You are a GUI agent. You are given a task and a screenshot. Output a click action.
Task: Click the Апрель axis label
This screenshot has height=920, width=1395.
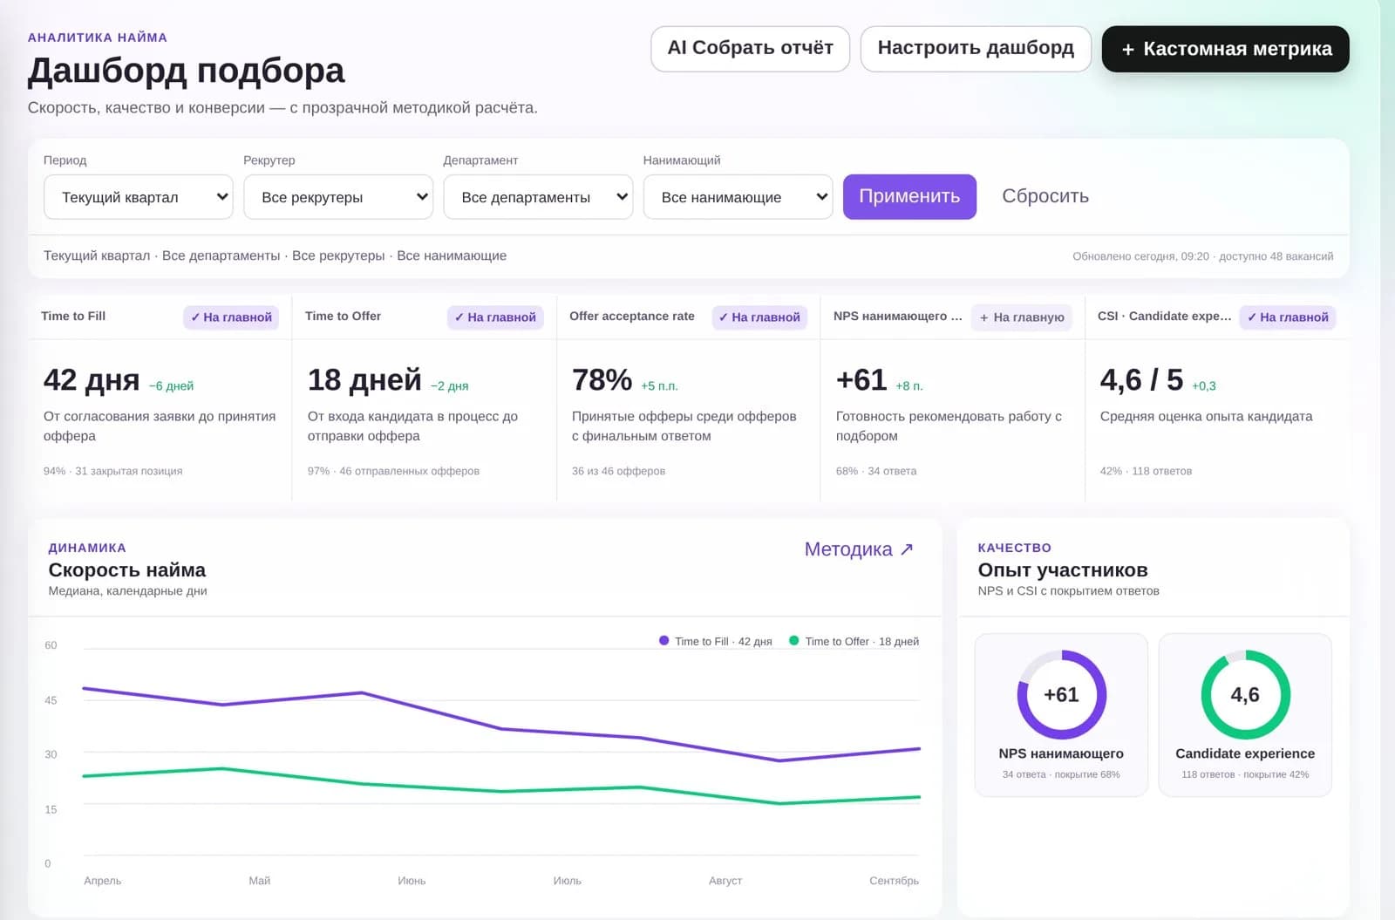point(103,881)
